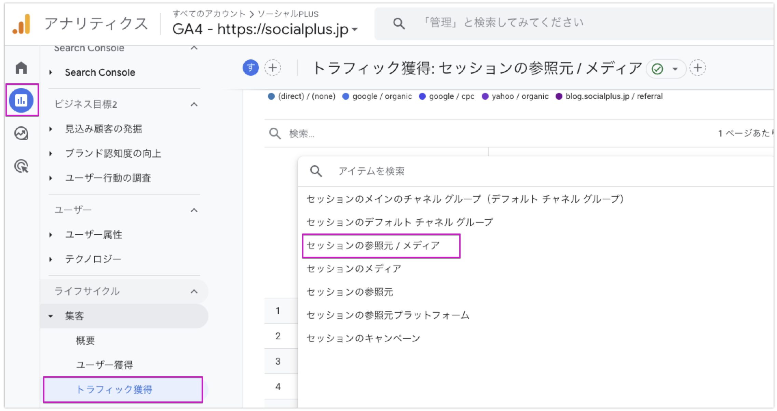
Task: Expand 見込み顧客の発掘 item
Action: click(51, 129)
